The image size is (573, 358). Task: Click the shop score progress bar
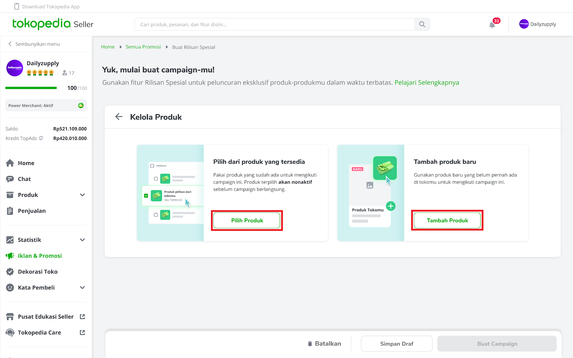(31, 88)
